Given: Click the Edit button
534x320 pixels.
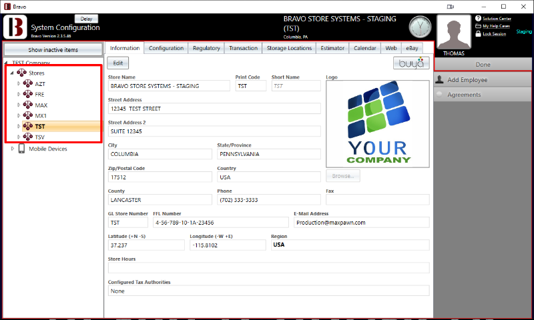Looking at the screenshot, I should 118,63.
